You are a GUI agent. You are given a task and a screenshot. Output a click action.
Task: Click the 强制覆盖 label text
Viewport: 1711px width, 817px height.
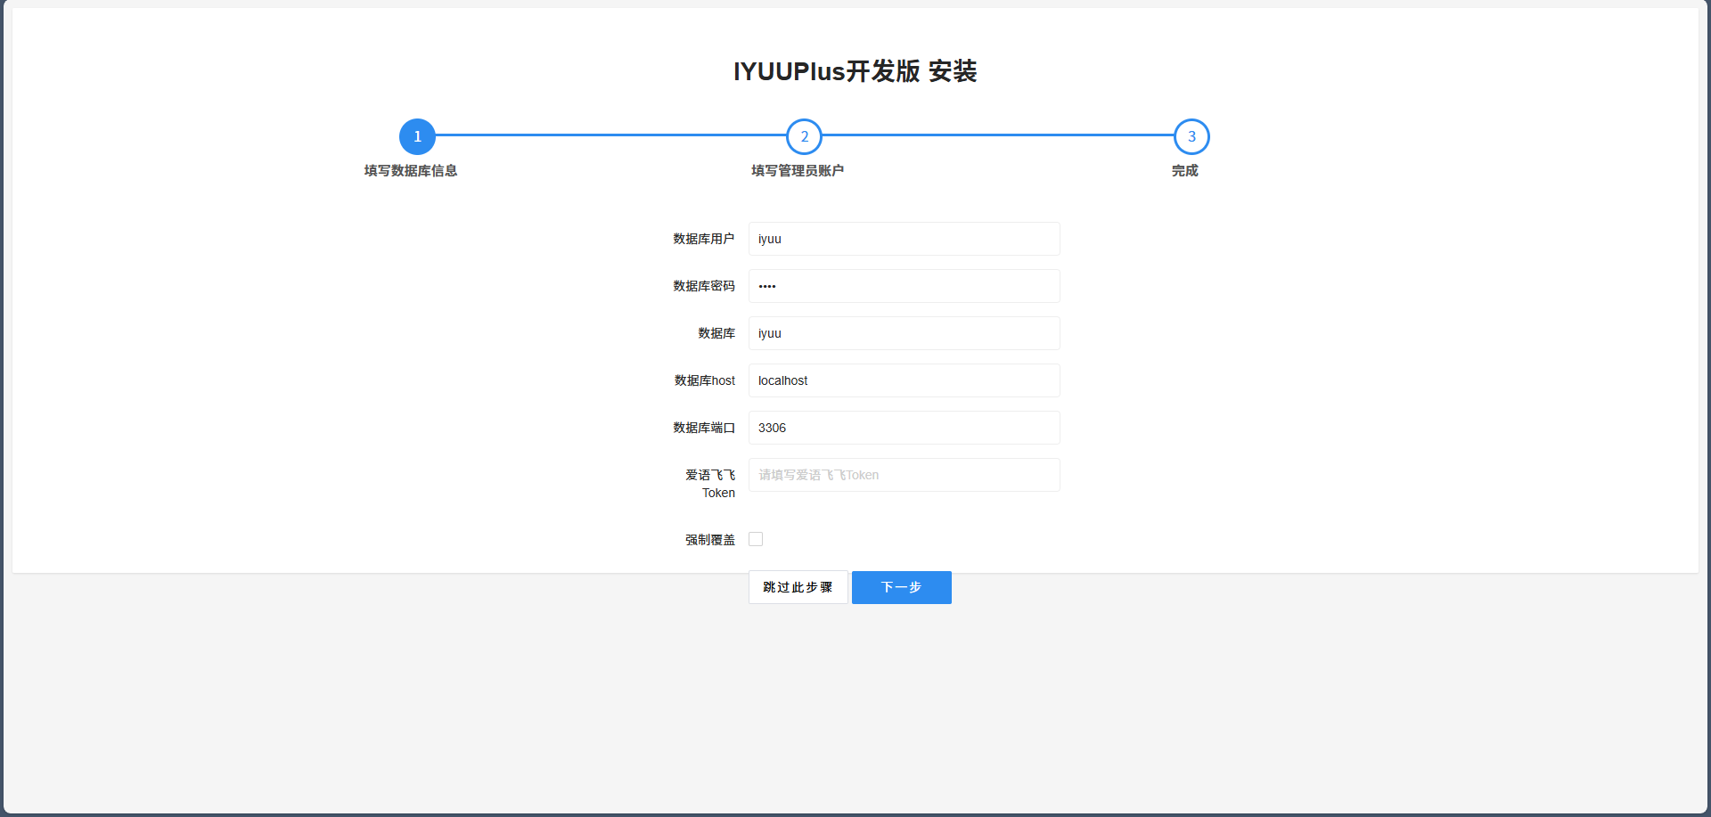click(x=709, y=540)
